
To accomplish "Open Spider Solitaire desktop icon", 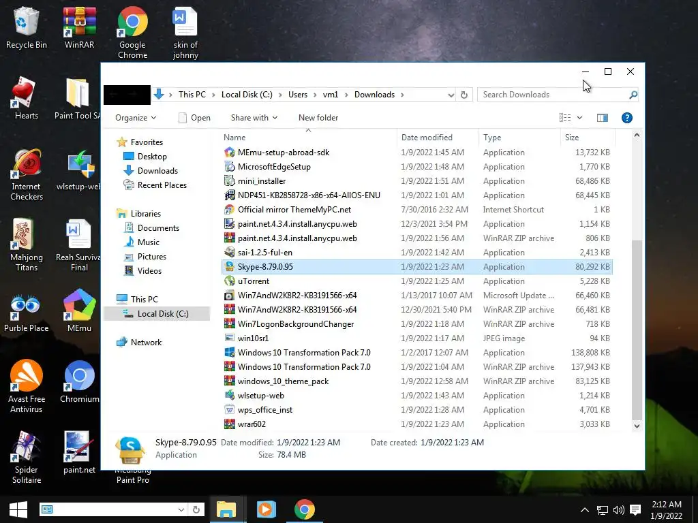I will (x=27, y=457).
